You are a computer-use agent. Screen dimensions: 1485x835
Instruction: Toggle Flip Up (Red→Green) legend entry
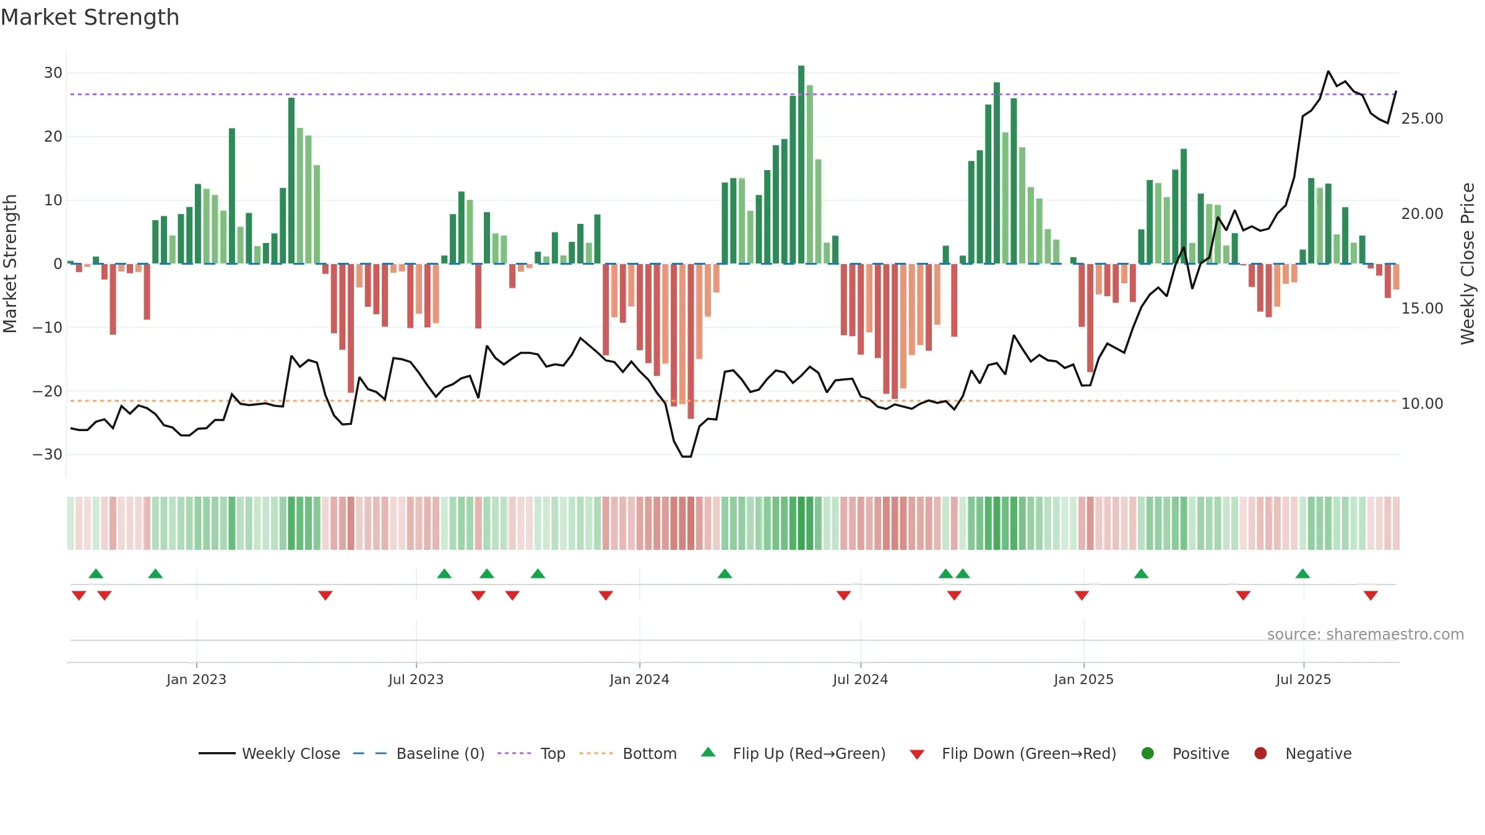point(793,753)
